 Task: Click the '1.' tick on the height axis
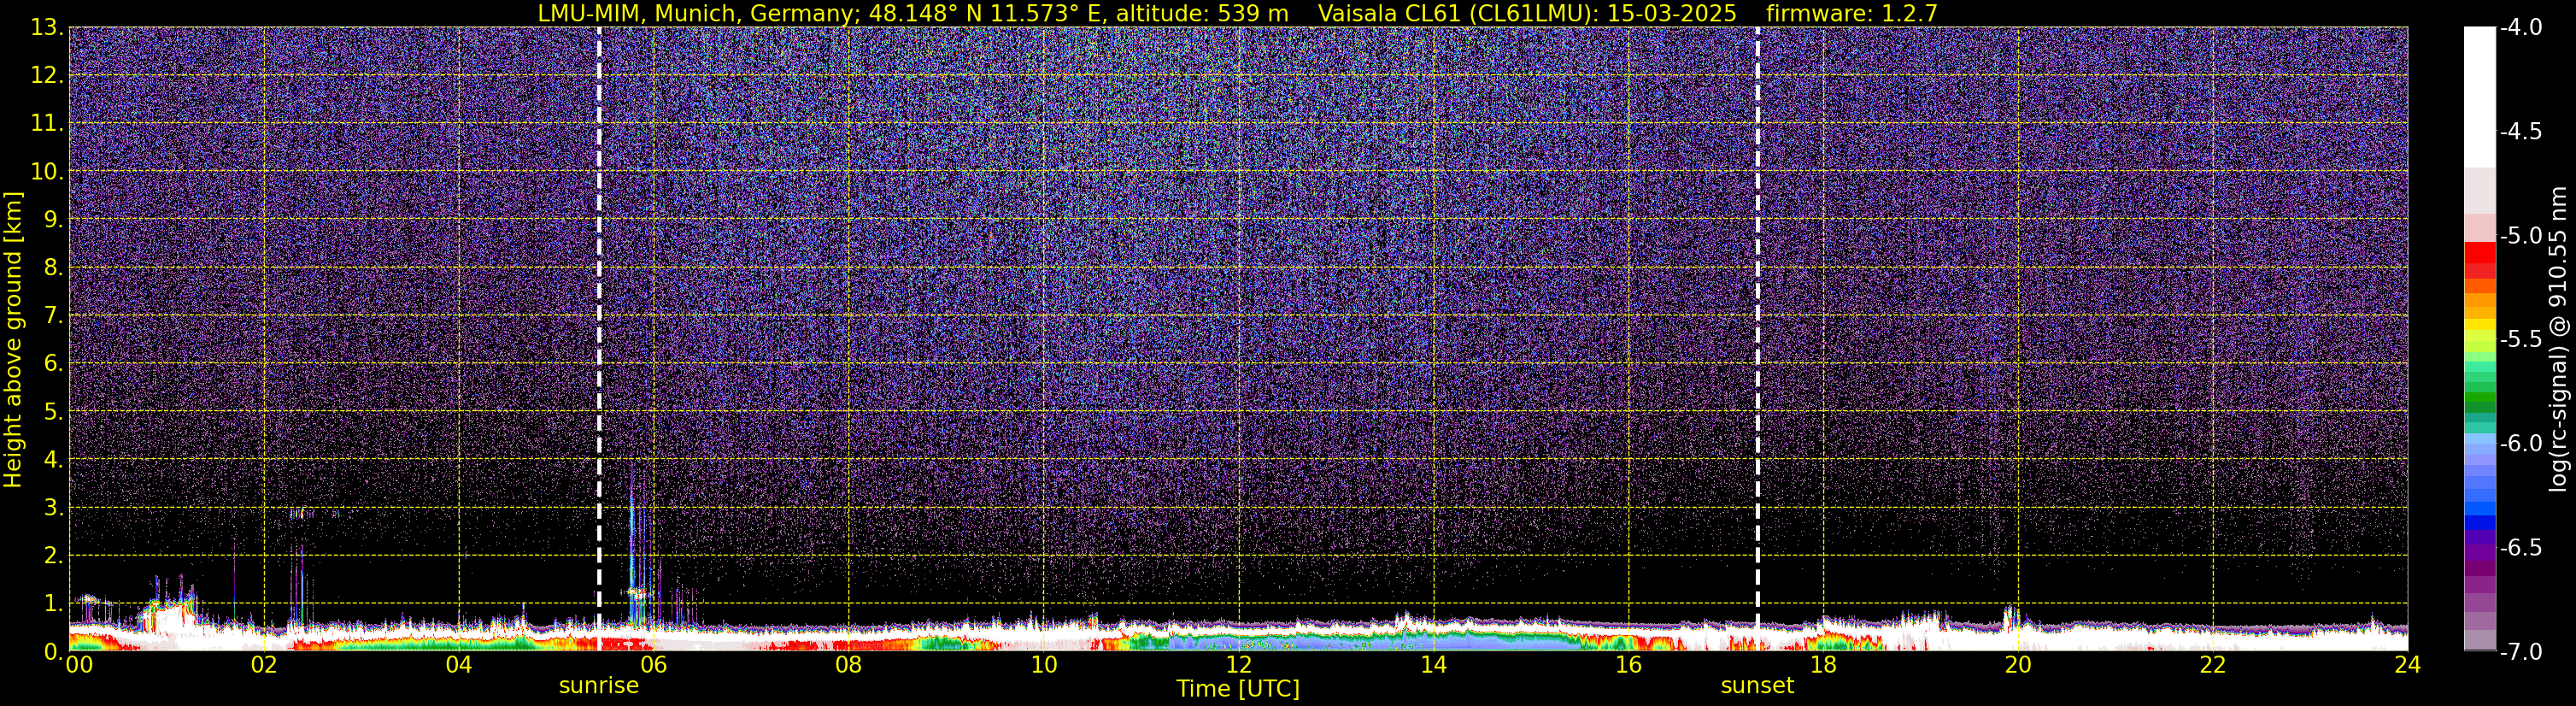(x=53, y=603)
